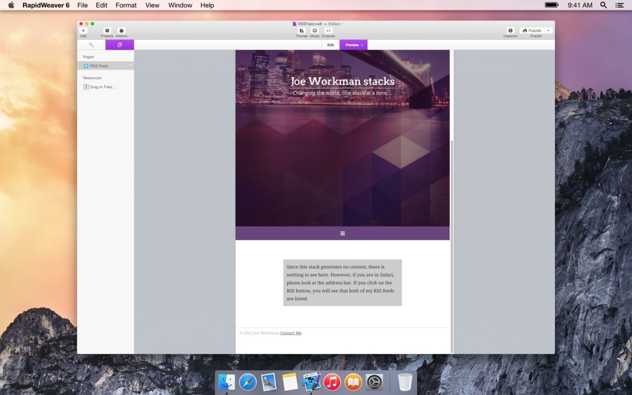The image size is (632, 395).
Task: Open the Window menu
Action: (180, 5)
